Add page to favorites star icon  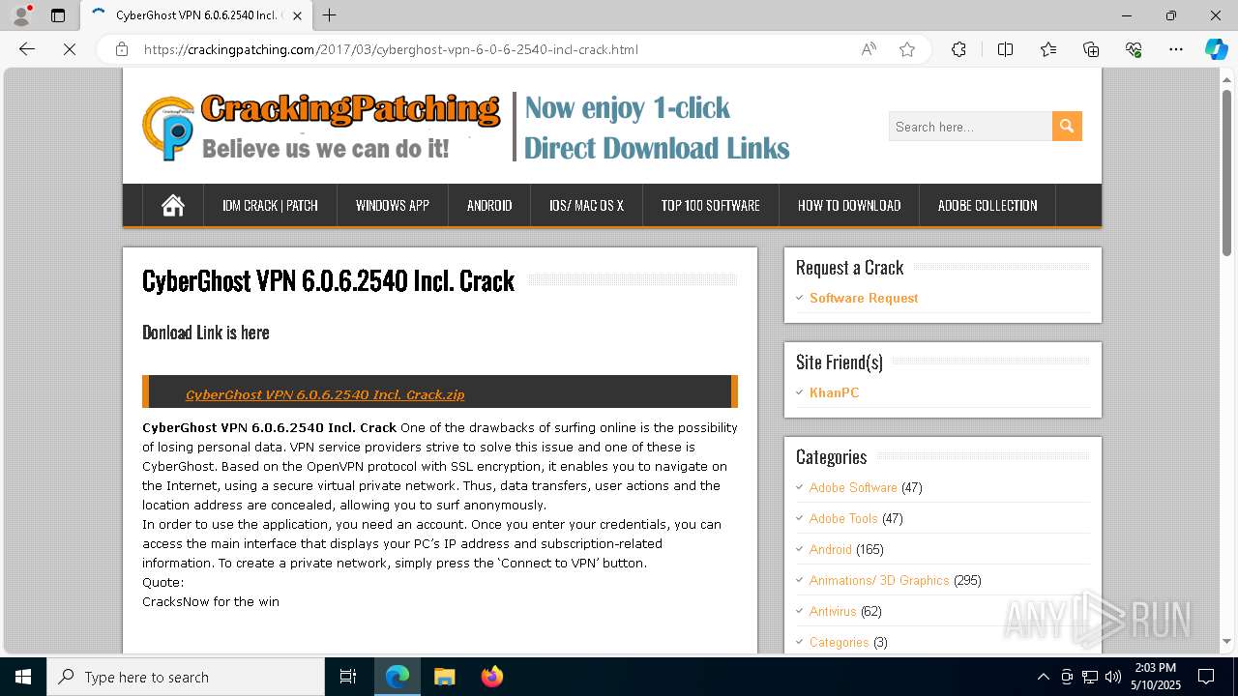907,49
